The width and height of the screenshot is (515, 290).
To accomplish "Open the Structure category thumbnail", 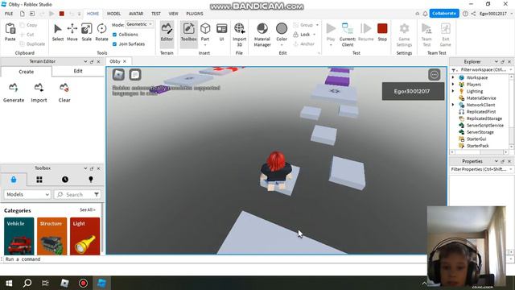I will (x=51, y=236).
